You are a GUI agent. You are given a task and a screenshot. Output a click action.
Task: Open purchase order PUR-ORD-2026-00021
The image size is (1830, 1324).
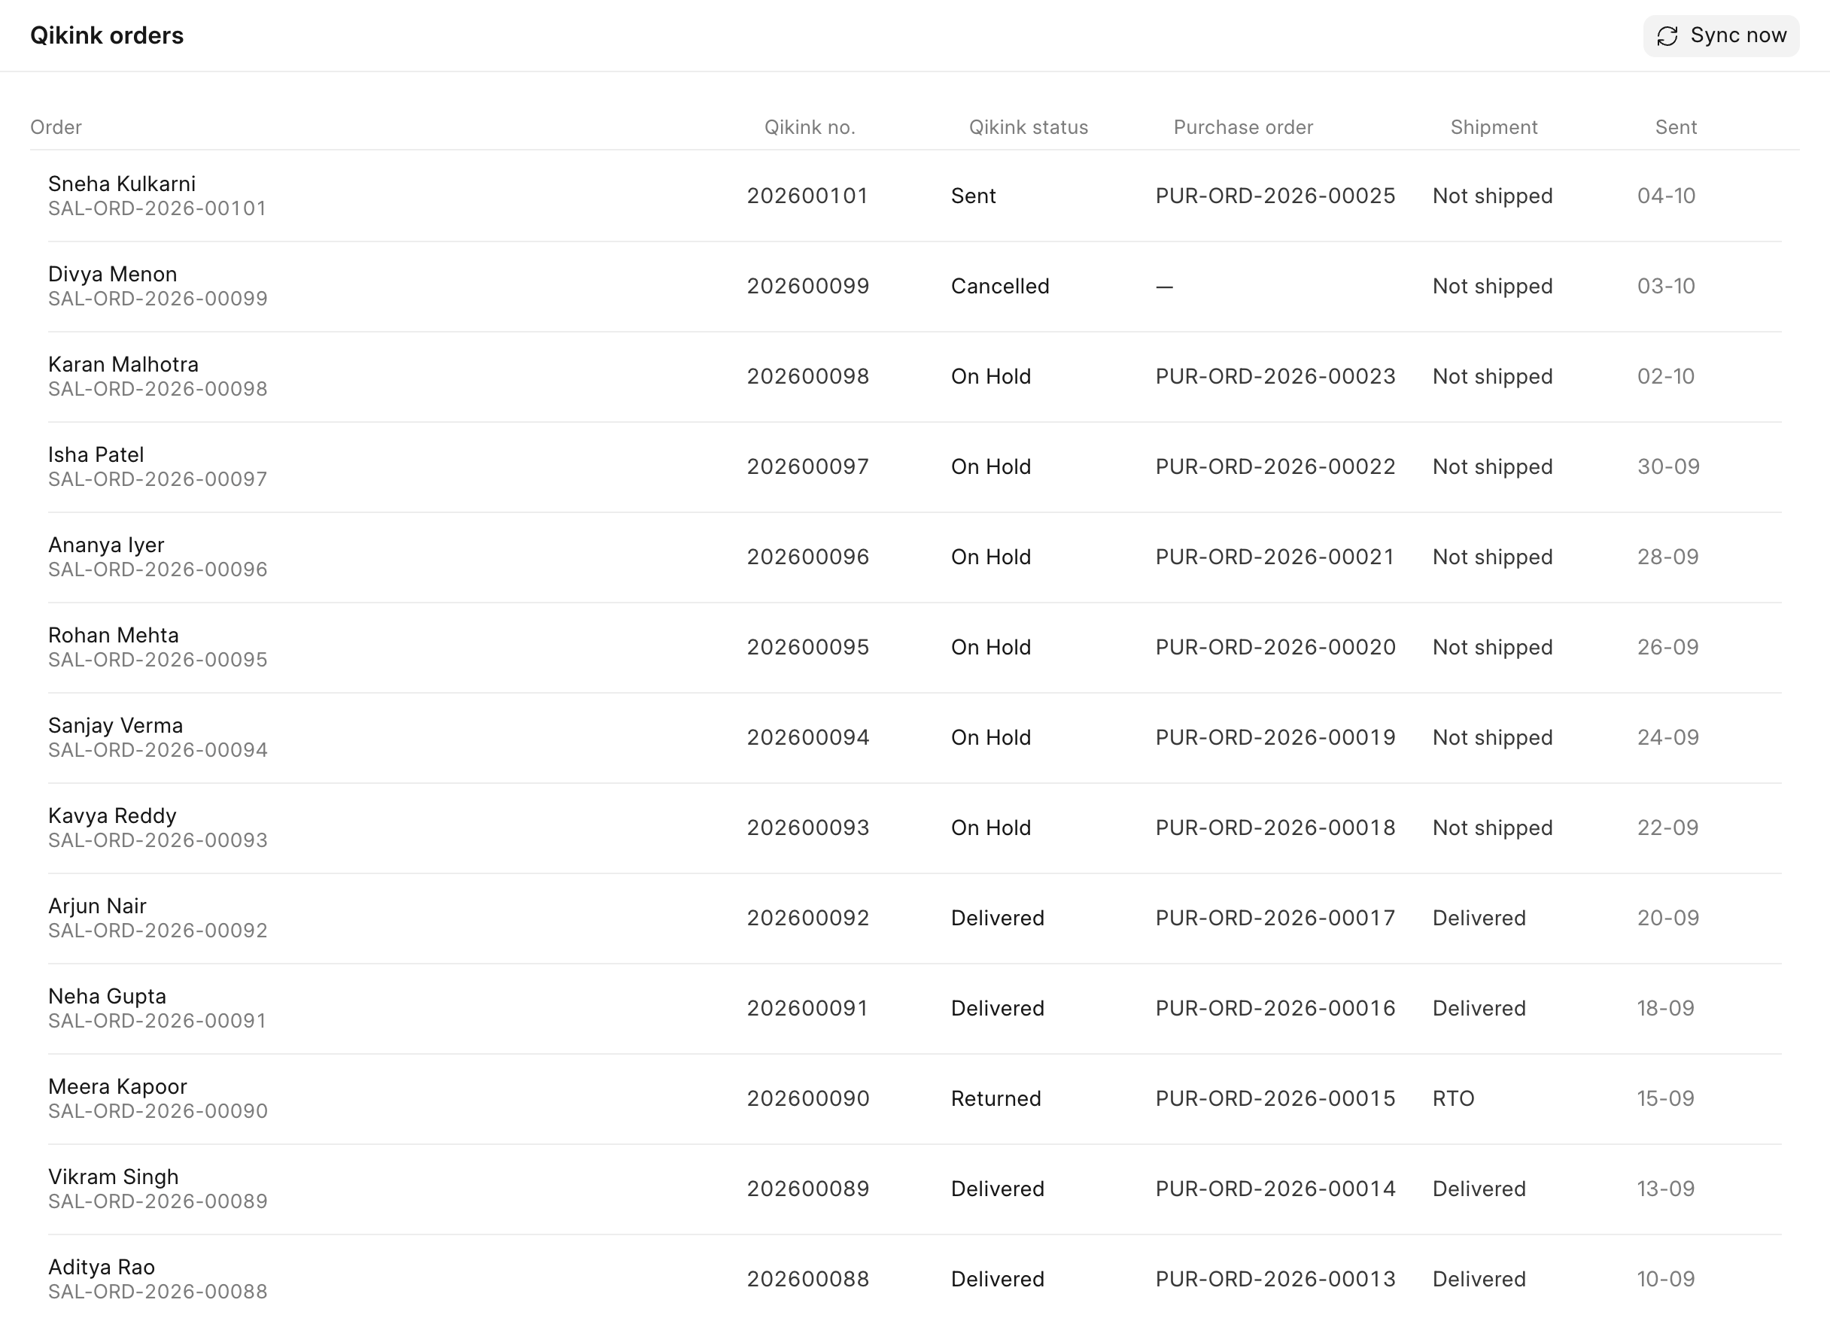[x=1275, y=557]
